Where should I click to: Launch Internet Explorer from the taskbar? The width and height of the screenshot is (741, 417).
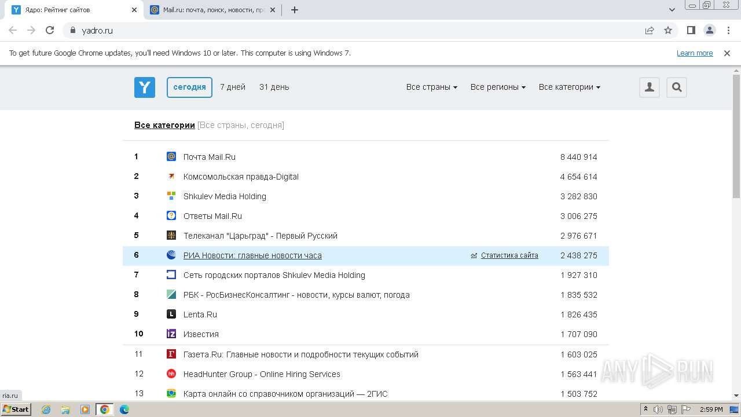click(46, 409)
